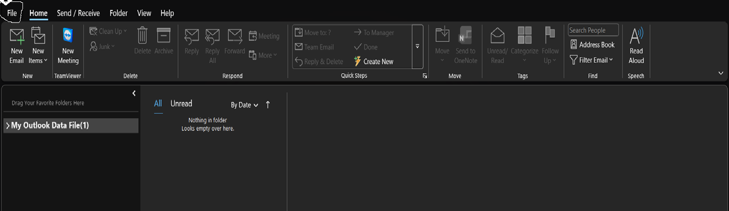
Task: Switch to the View tab
Action: tap(144, 13)
